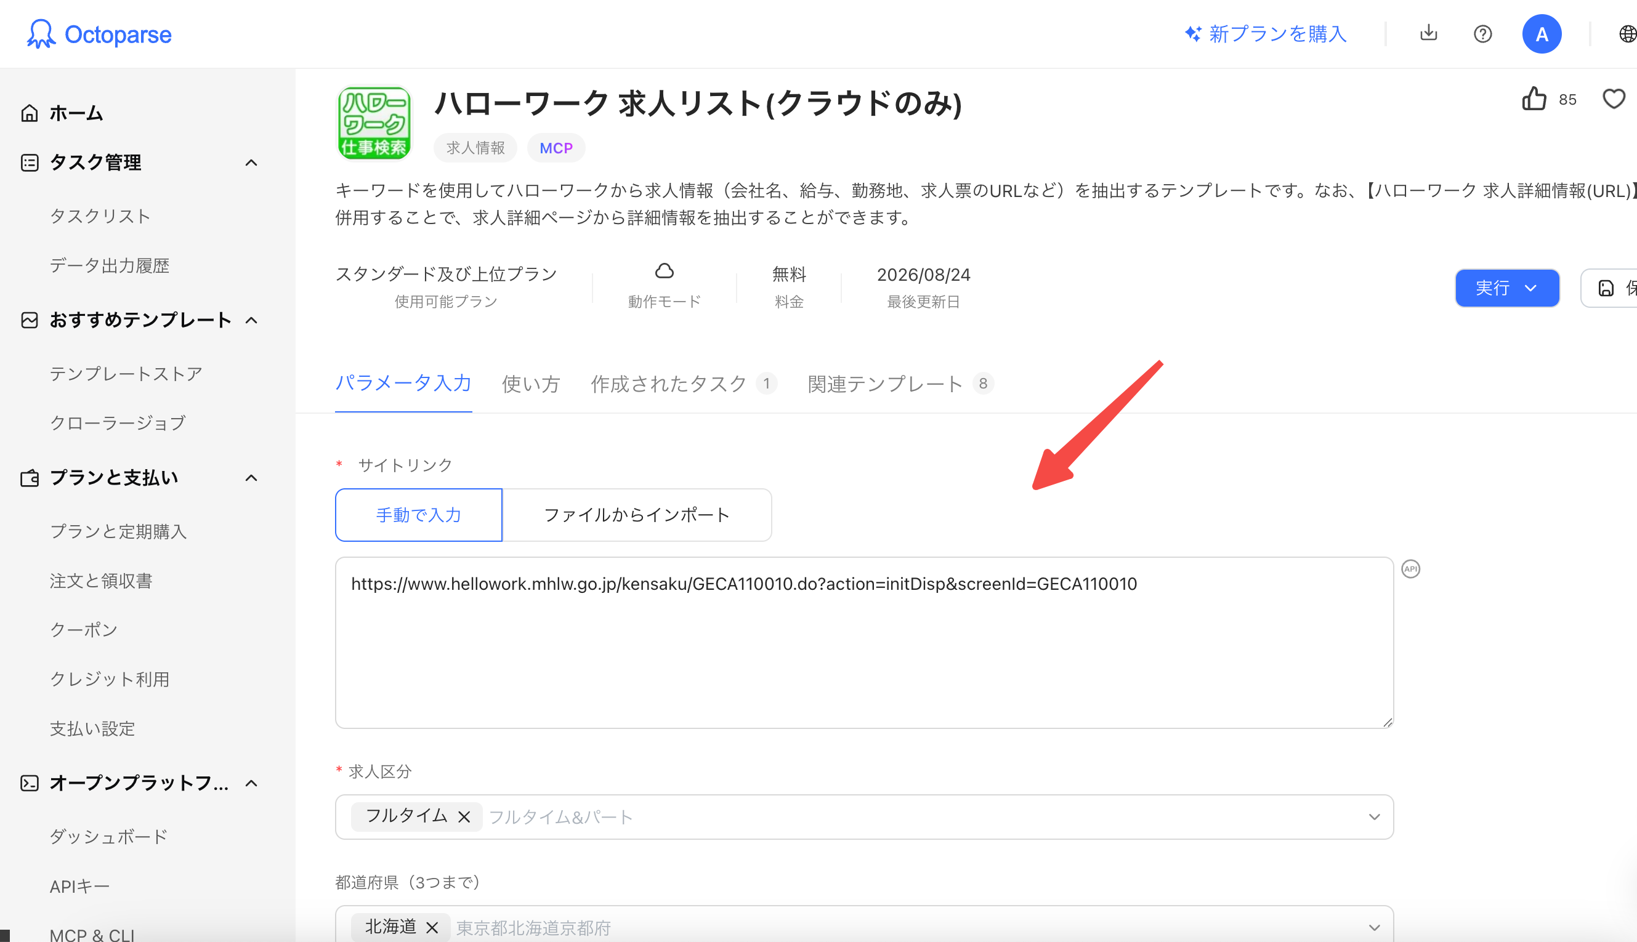Switch to 使い方 tab
The width and height of the screenshot is (1637, 942).
pos(530,384)
